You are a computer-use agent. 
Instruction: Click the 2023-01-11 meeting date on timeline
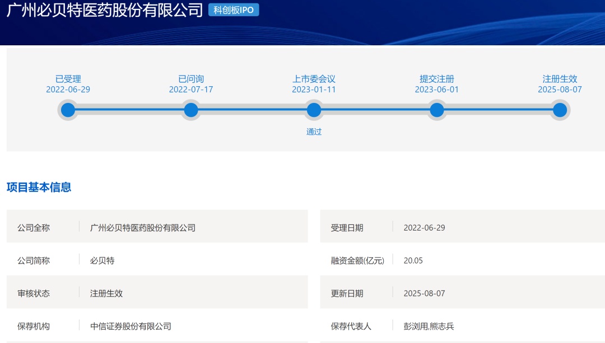click(x=314, y=90)
